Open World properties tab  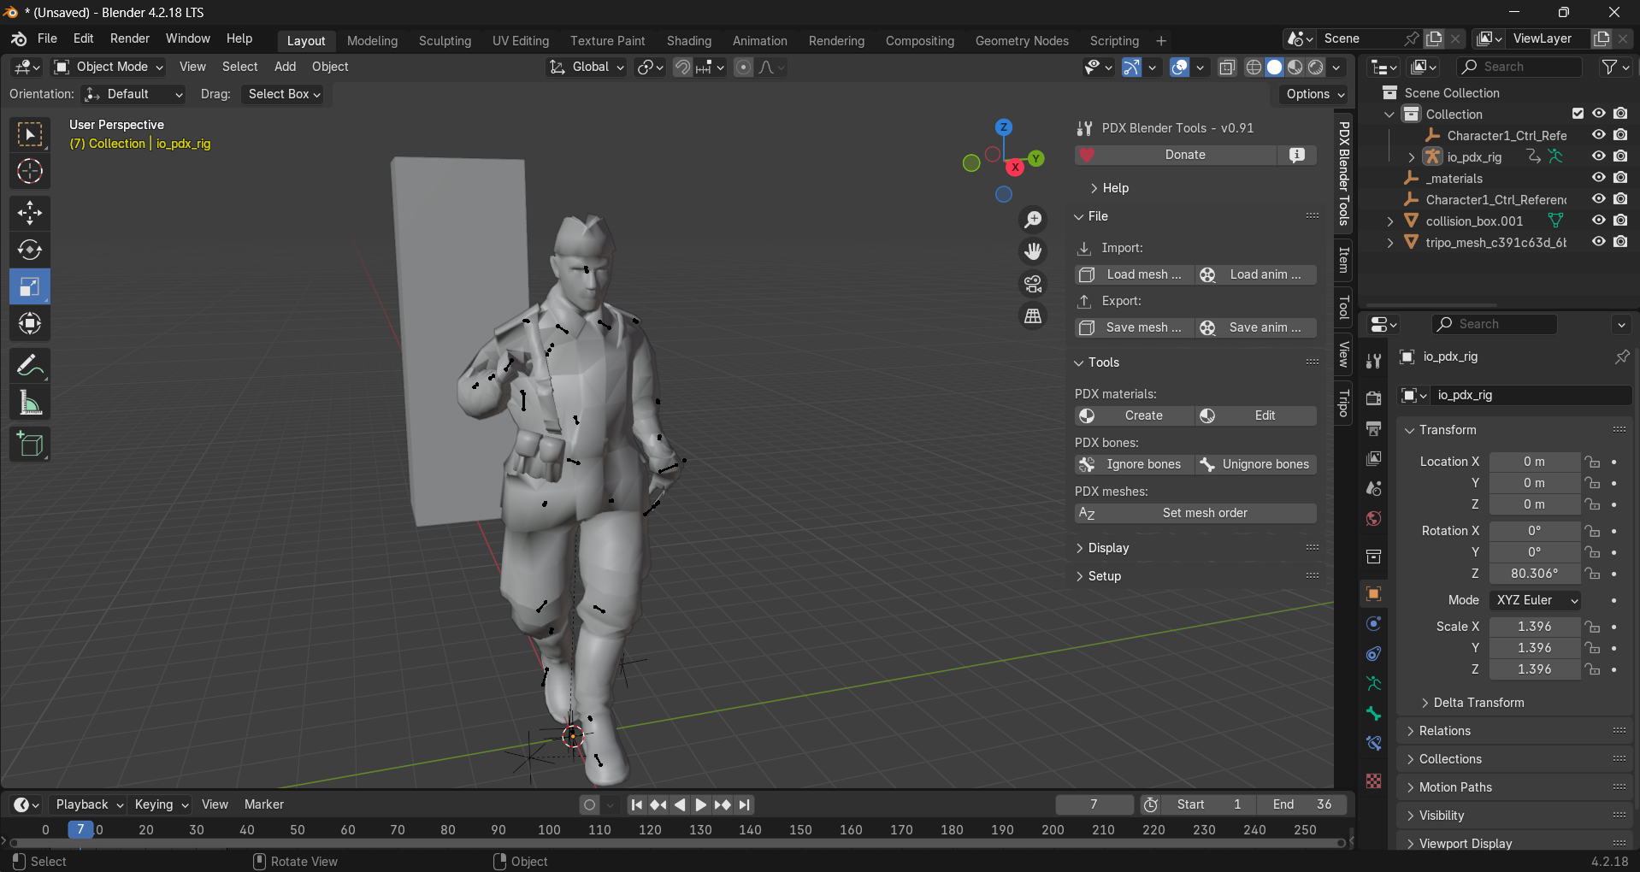click(1373, 519)
